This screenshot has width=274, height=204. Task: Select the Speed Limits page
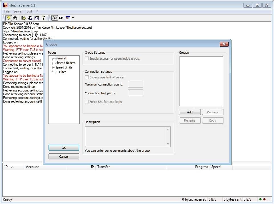coord(64,67)
